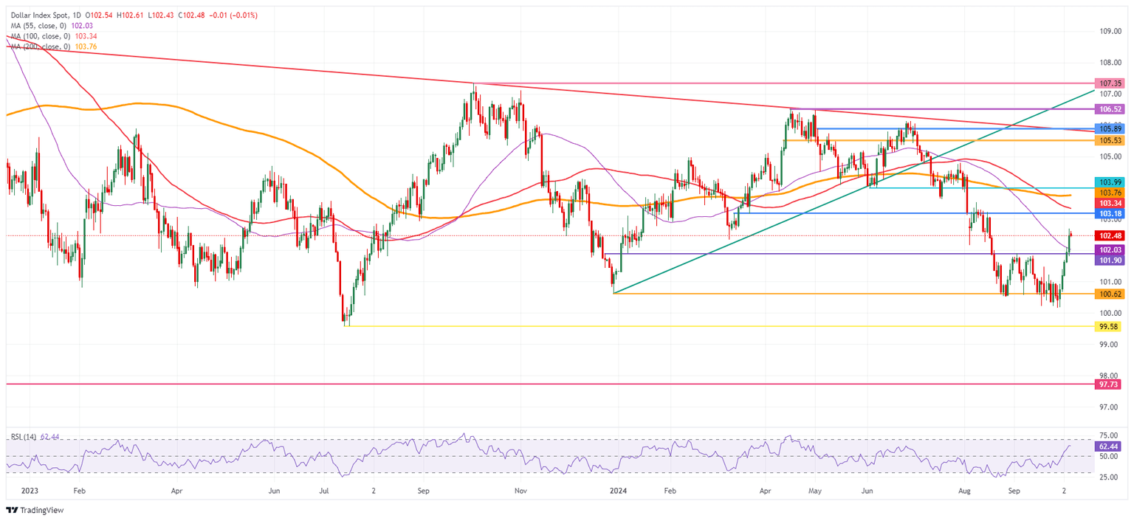Click the RSL(14) indicator label

click(x=24, y=435)
